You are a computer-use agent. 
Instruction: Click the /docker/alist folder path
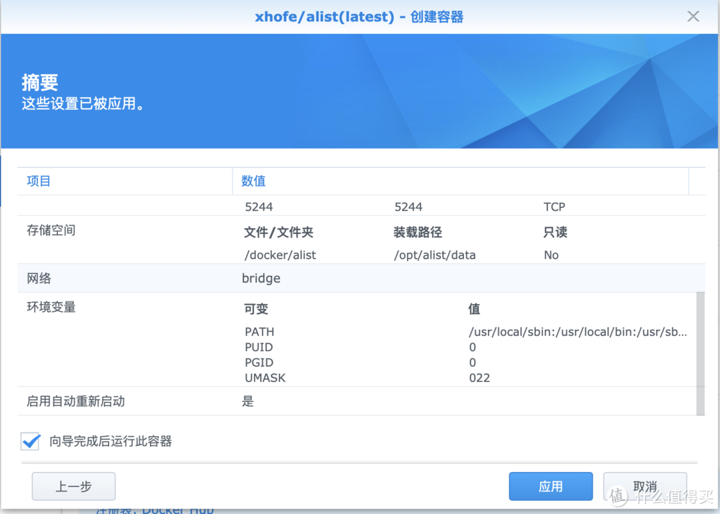click(x=279, y=255)
